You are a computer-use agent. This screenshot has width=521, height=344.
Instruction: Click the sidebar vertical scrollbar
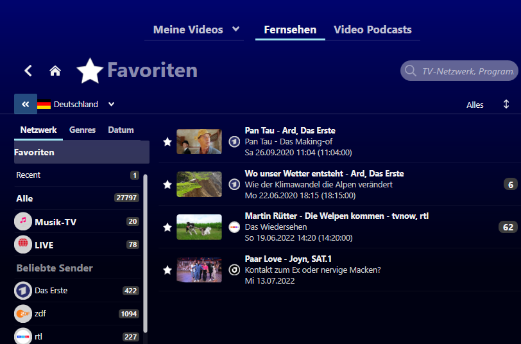[145, 254]
